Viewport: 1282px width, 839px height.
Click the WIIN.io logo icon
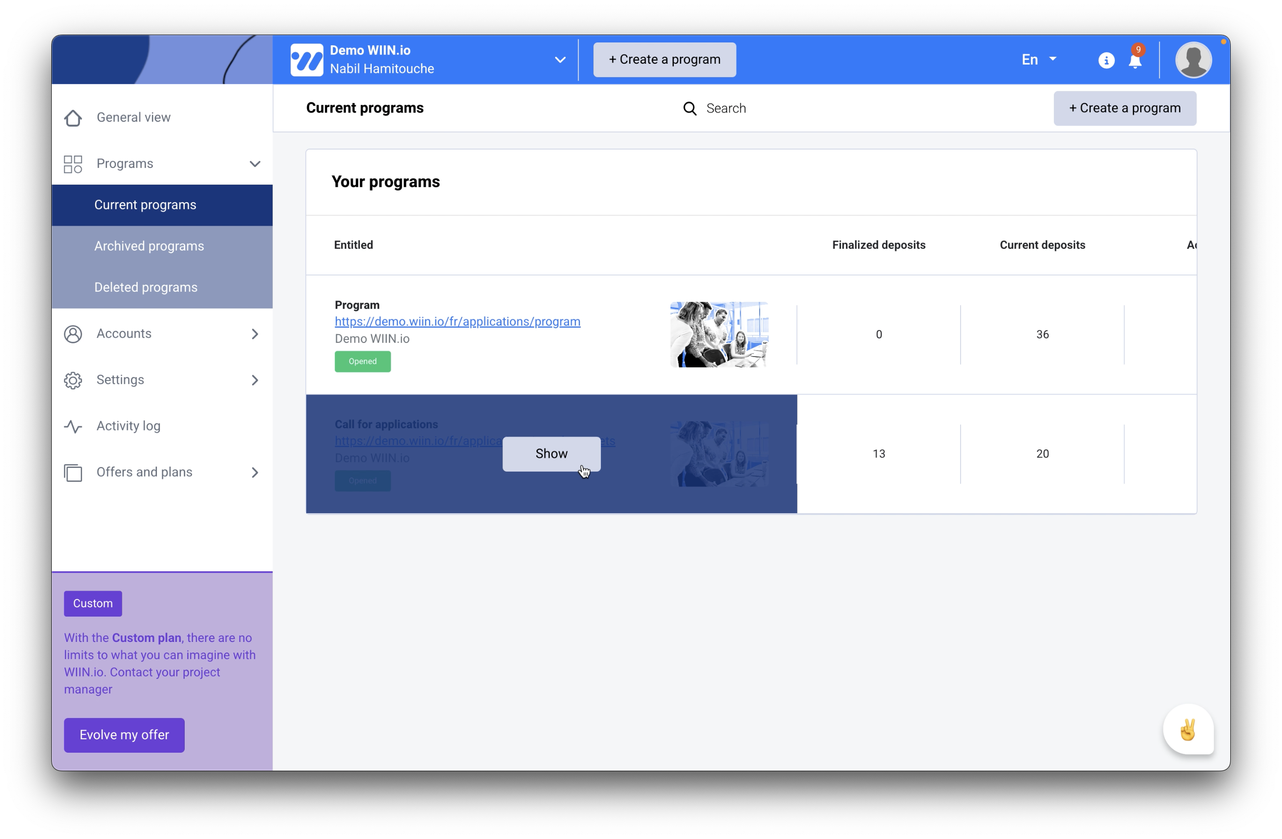click(307, 60)
